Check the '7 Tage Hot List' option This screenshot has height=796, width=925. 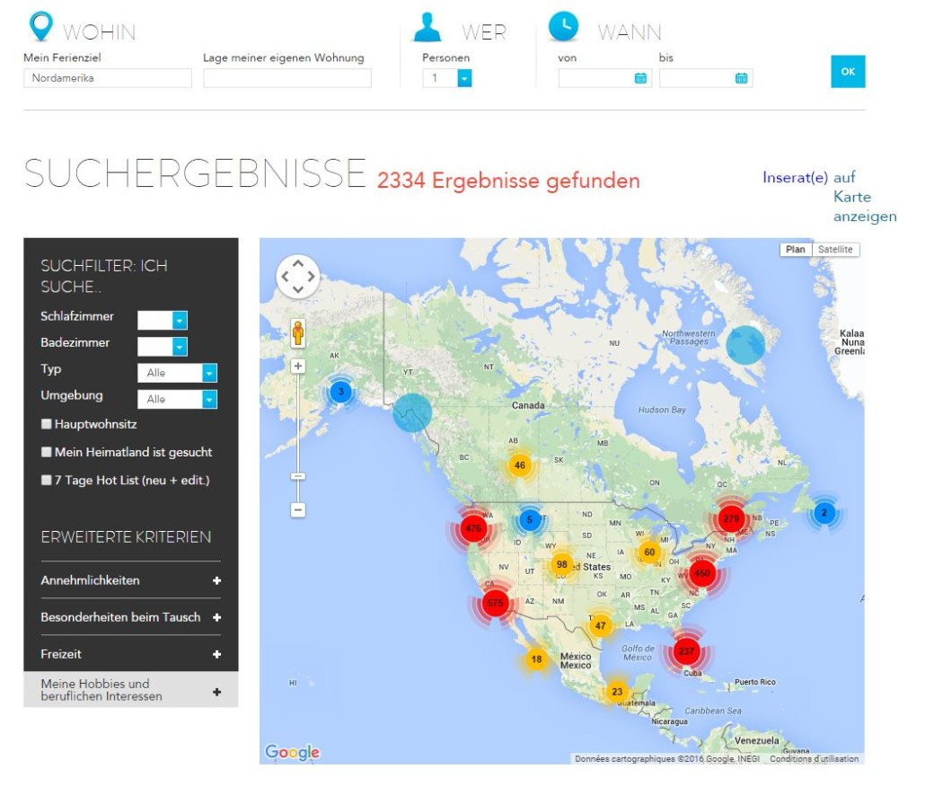pyautogui.click(x=46, y=480)
